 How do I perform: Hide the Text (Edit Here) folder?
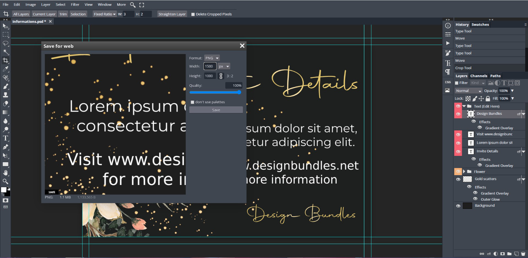tap(458, 106)
